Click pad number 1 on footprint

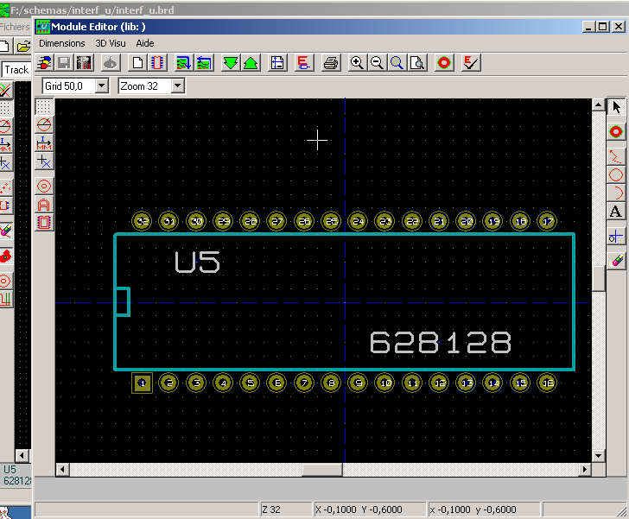[x=143, y=383]
